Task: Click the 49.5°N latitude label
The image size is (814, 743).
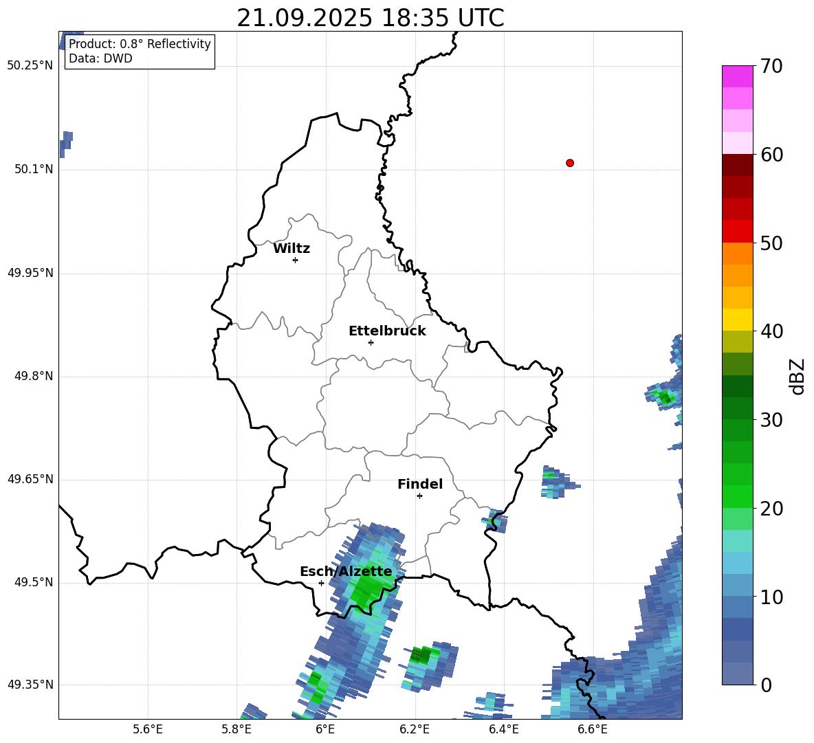Action: click(34, 582)
